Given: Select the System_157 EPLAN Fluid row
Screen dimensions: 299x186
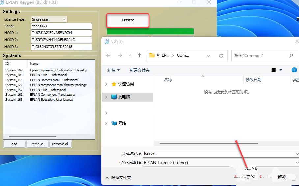Looking at the screenshot, I should (49, 90).
